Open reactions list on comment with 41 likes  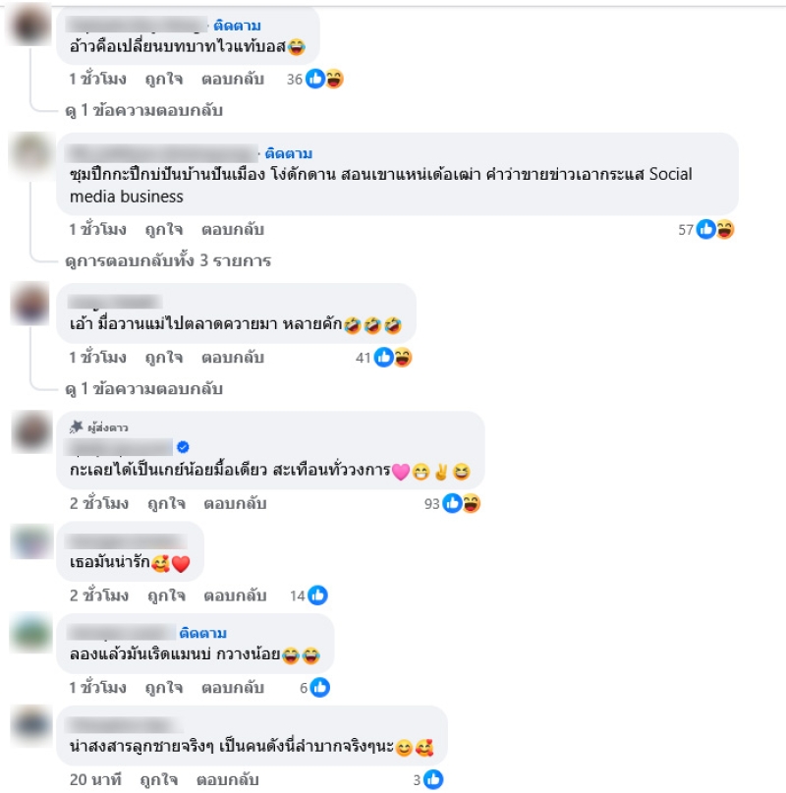[383, 358]
